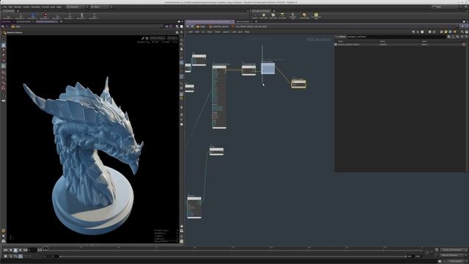Click the current frame number field
The height and width of the screenshot is (264, 469).
point(32,250)
